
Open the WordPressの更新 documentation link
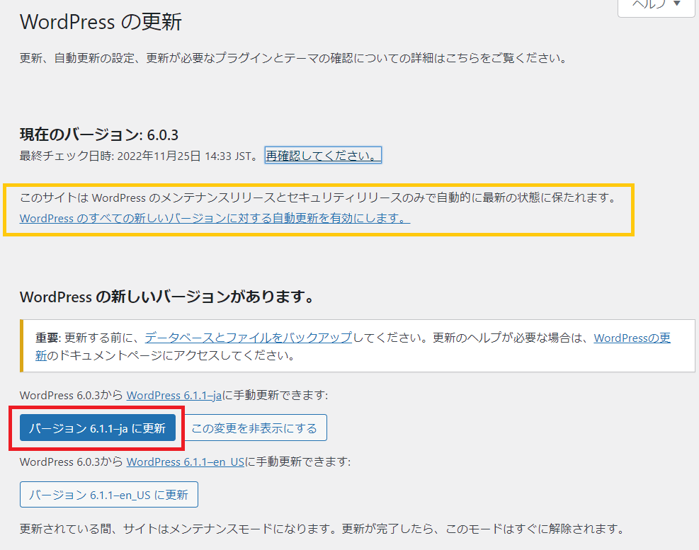(x=632, y=338)
